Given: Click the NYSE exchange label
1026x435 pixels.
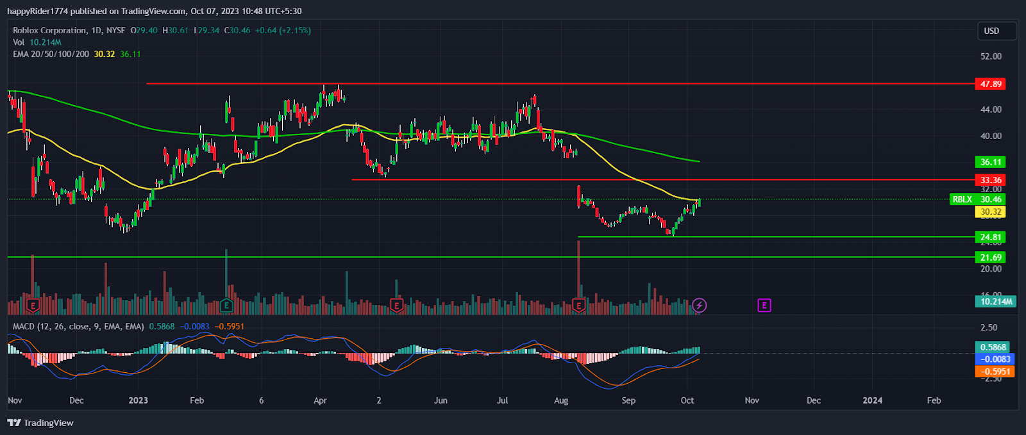Looking at the screenshot, I should point(116,30).
